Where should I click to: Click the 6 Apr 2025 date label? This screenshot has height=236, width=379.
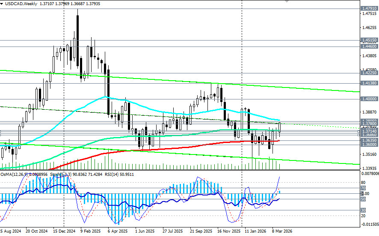118,231
